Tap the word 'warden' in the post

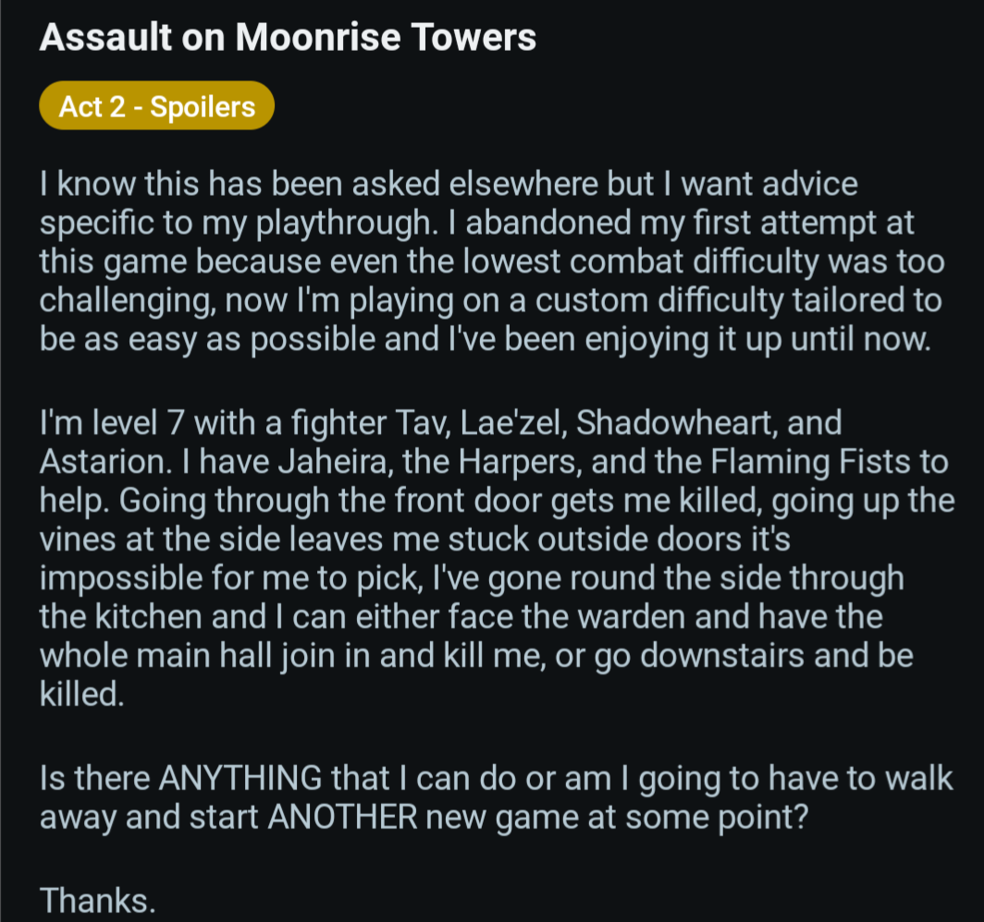click(631, 617)
